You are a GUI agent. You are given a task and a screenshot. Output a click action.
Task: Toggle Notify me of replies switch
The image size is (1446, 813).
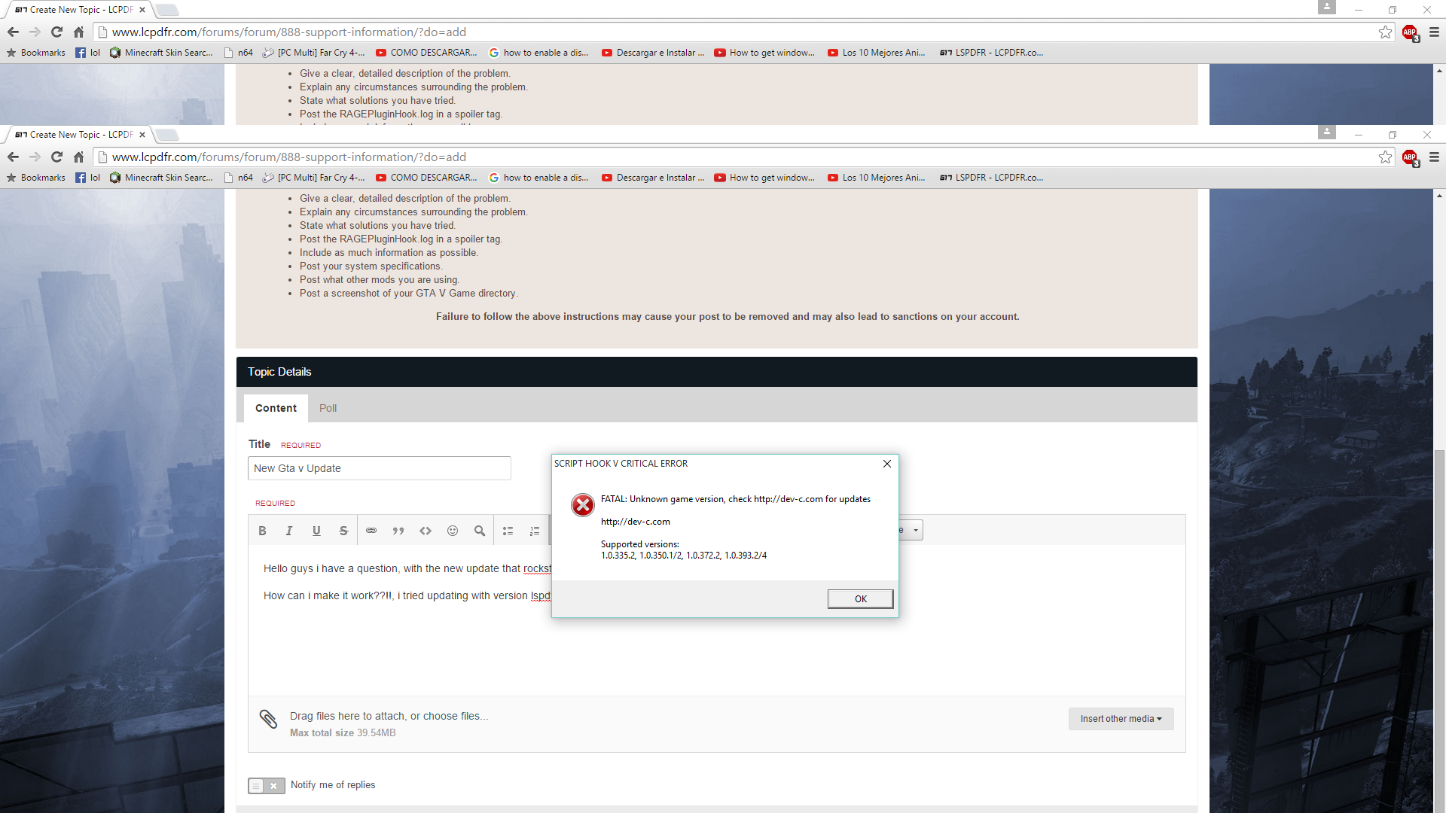pos(267,785)
